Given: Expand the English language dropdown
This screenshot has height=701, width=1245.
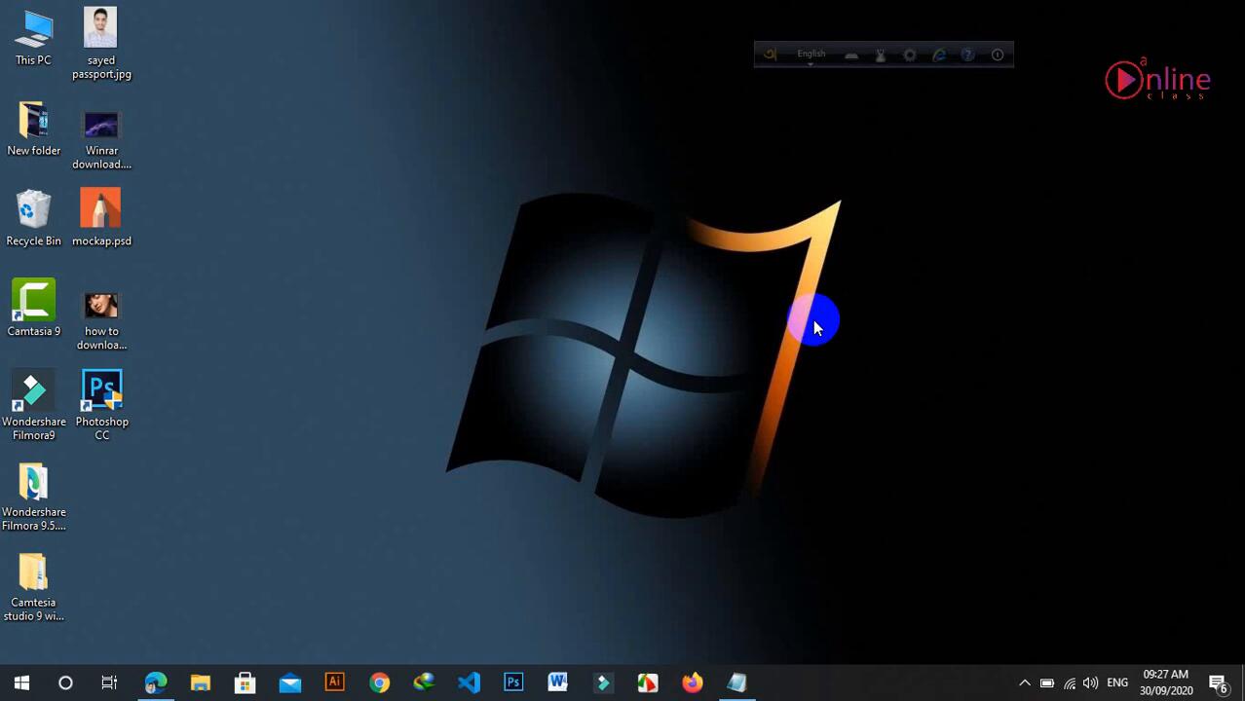Looking at the screenshot, I should coord(811,55).
